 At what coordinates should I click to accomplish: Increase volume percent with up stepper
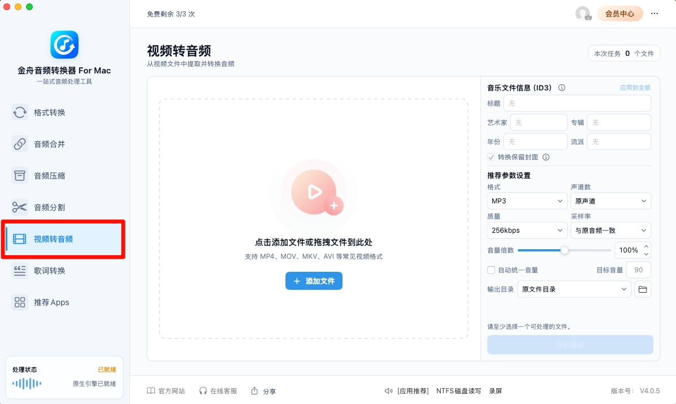point(646,246)
